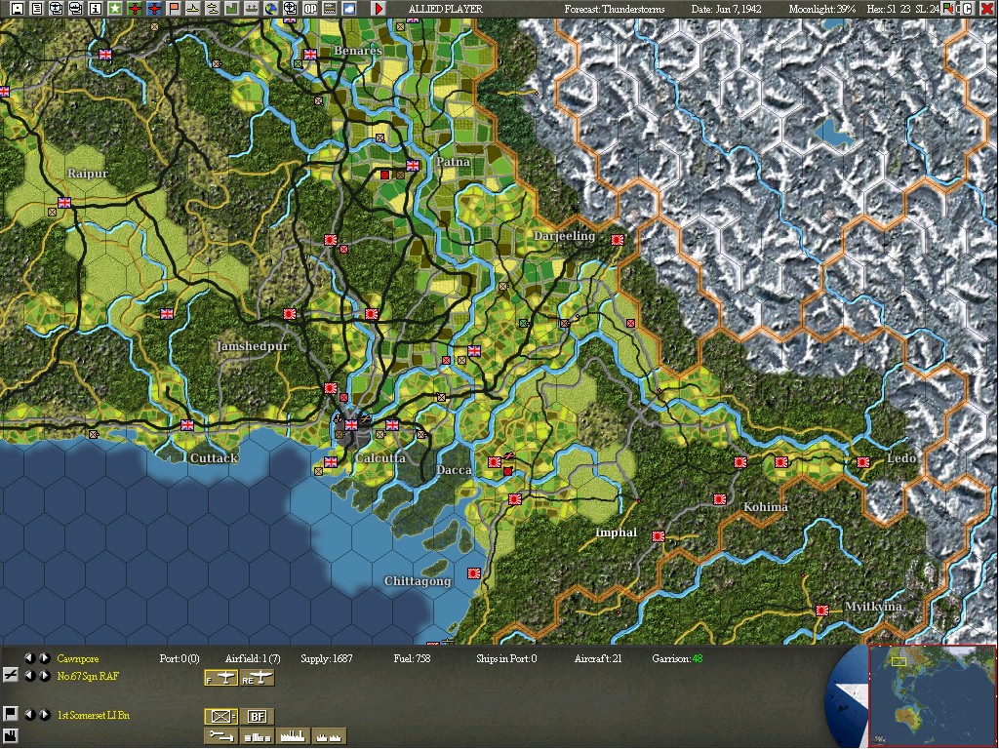Image resolution: width=999 pixels, height=749 pixels.
Task: Click the floppy disk save icon
Action: tap(18, 8)
